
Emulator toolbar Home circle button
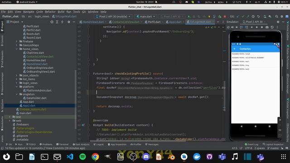tap(257, 27)
